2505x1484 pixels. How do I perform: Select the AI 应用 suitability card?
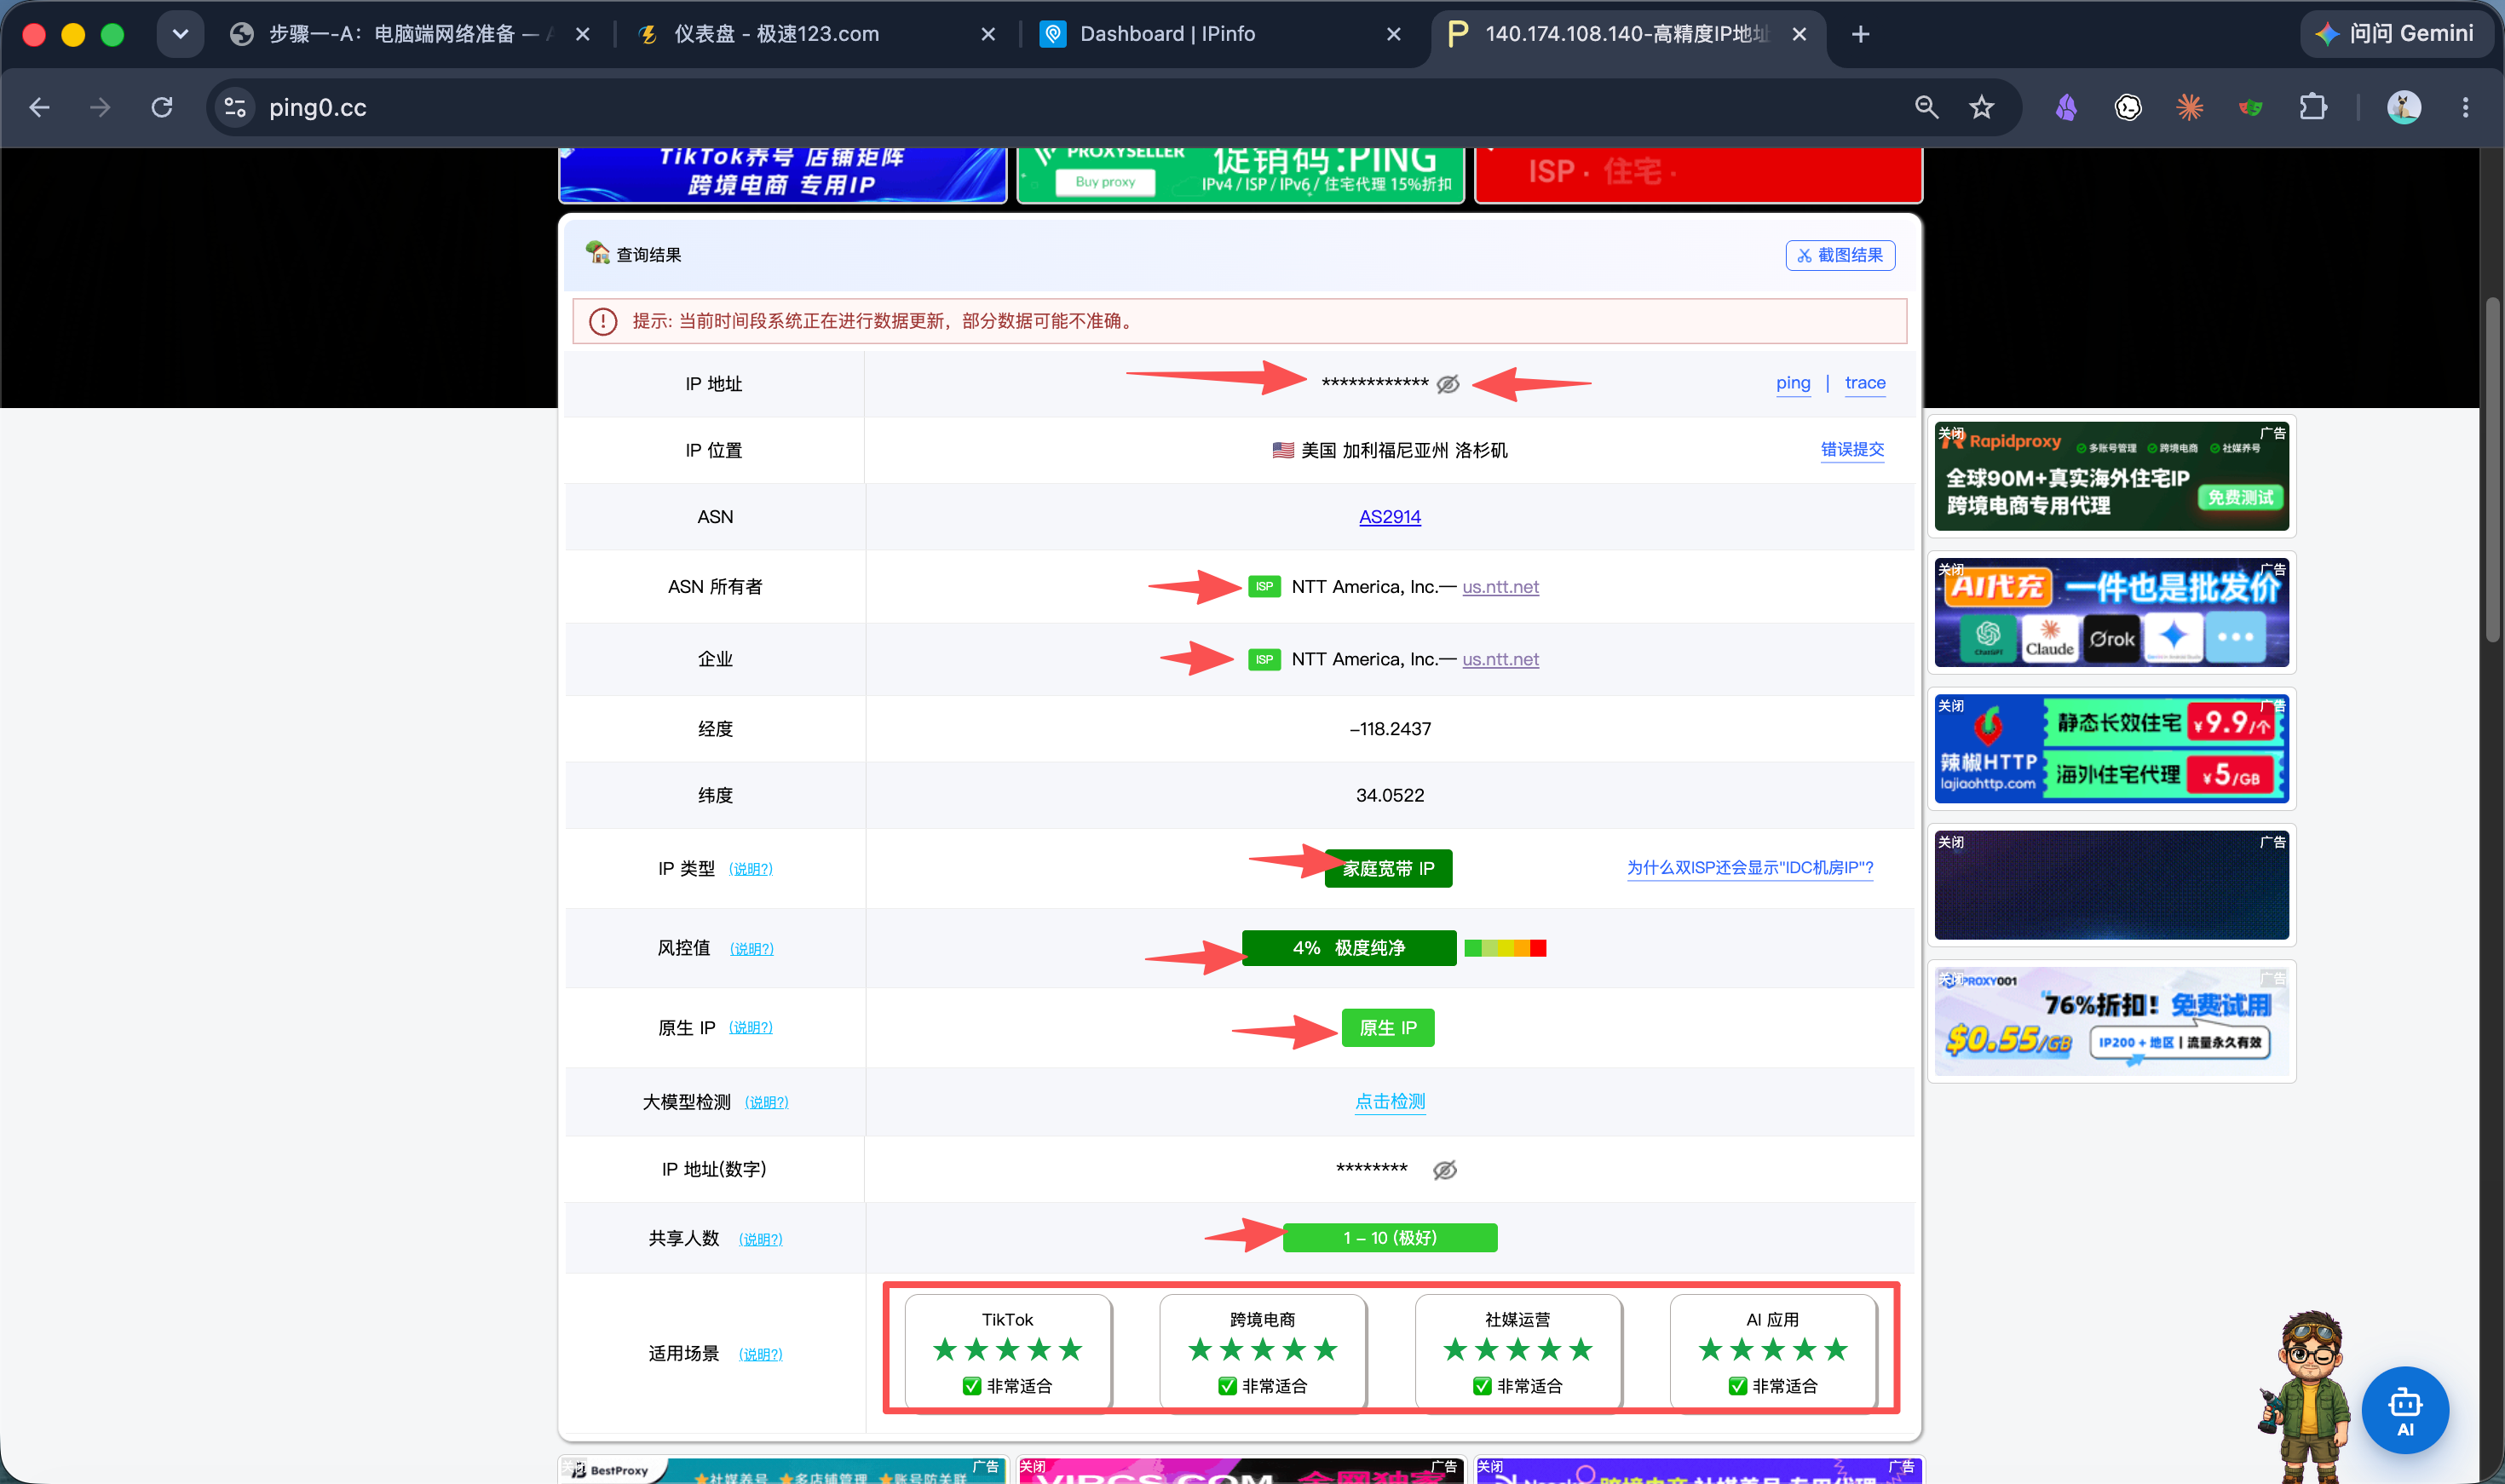[x=1772, y=1352]
